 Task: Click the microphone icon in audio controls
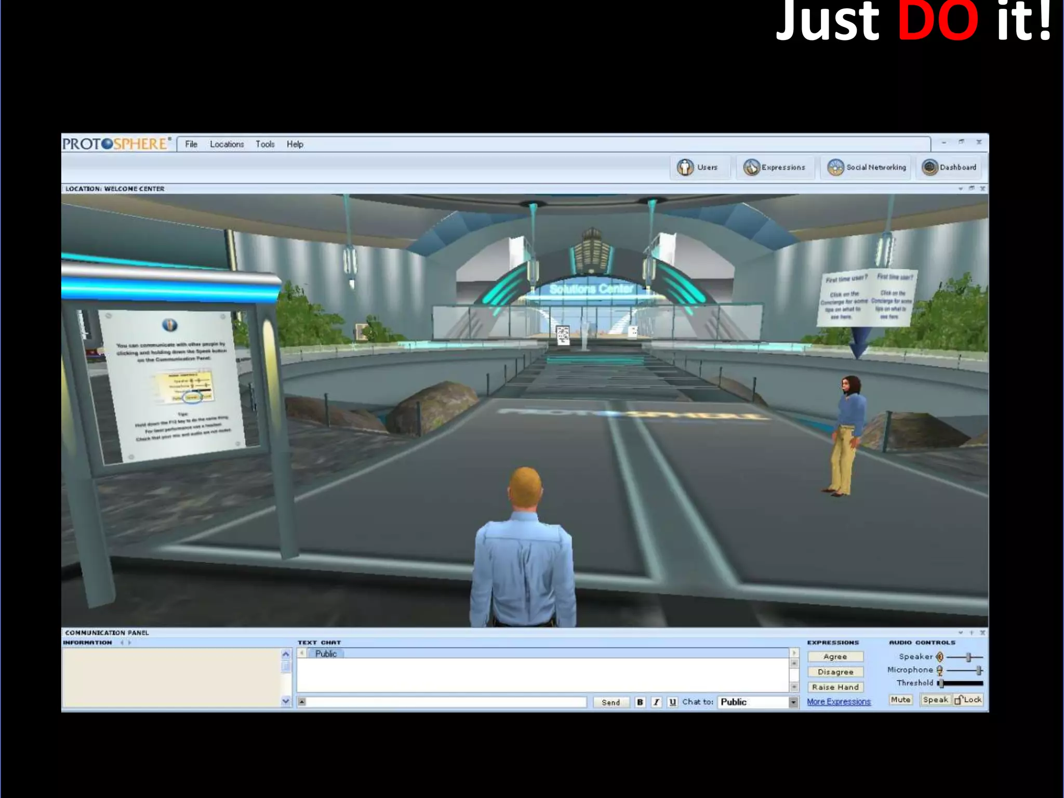pos(939,670)
